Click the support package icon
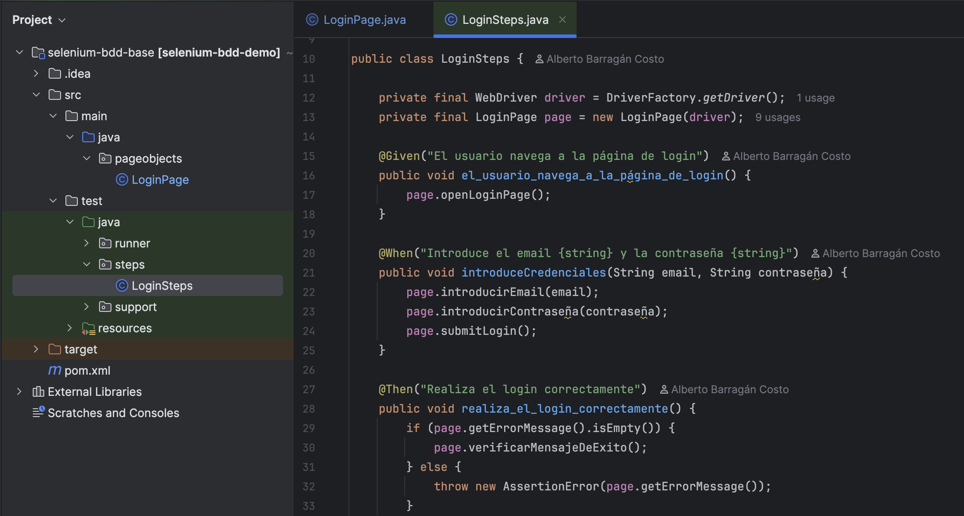 [105, 307]
